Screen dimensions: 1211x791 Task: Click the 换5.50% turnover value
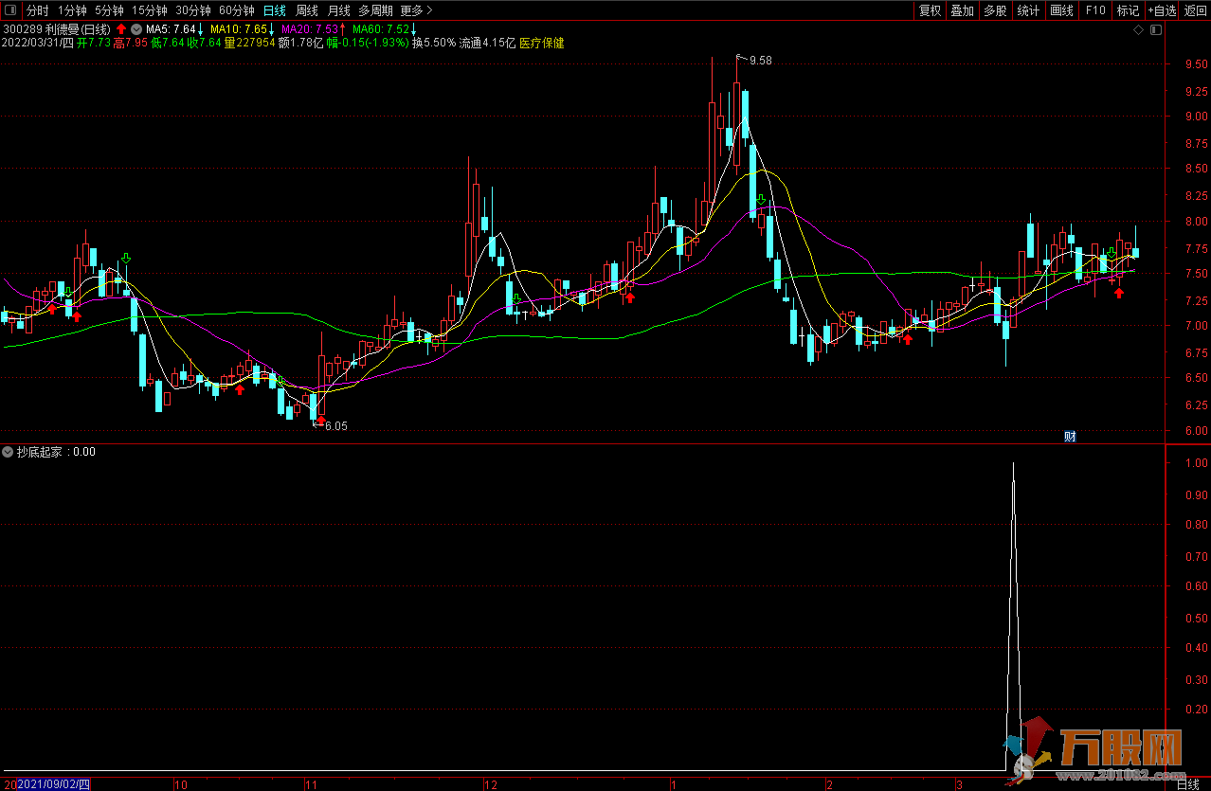[433, 43]
